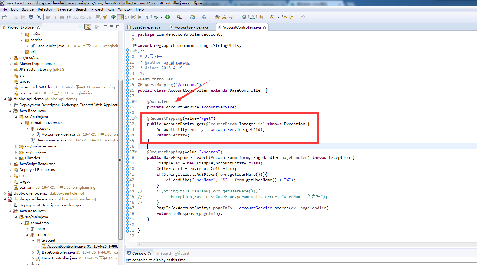Image resolution: width=477 pixels, height=265 pixels.
Task: Open the Source menu
Action: point(28,9)
